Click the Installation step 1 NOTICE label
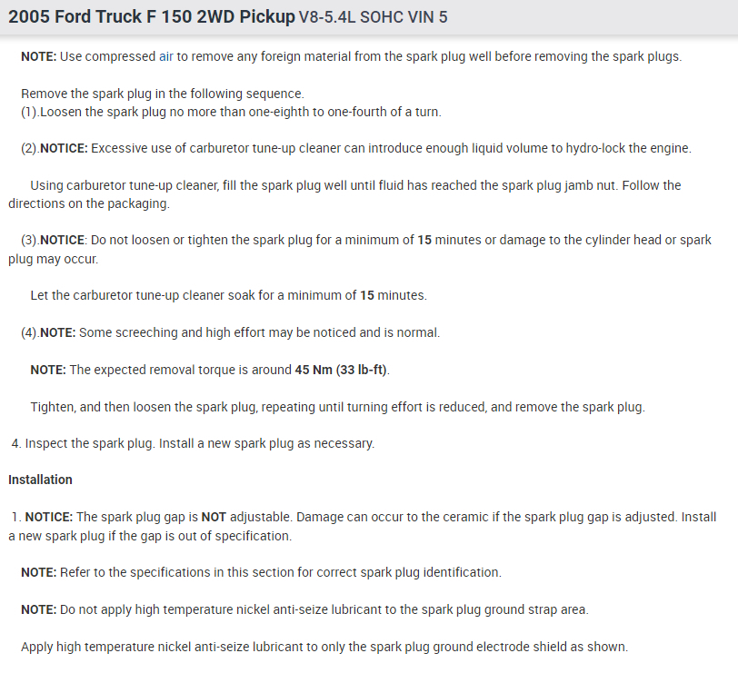This screenshot has height=673, width=738. coord(49,517)
